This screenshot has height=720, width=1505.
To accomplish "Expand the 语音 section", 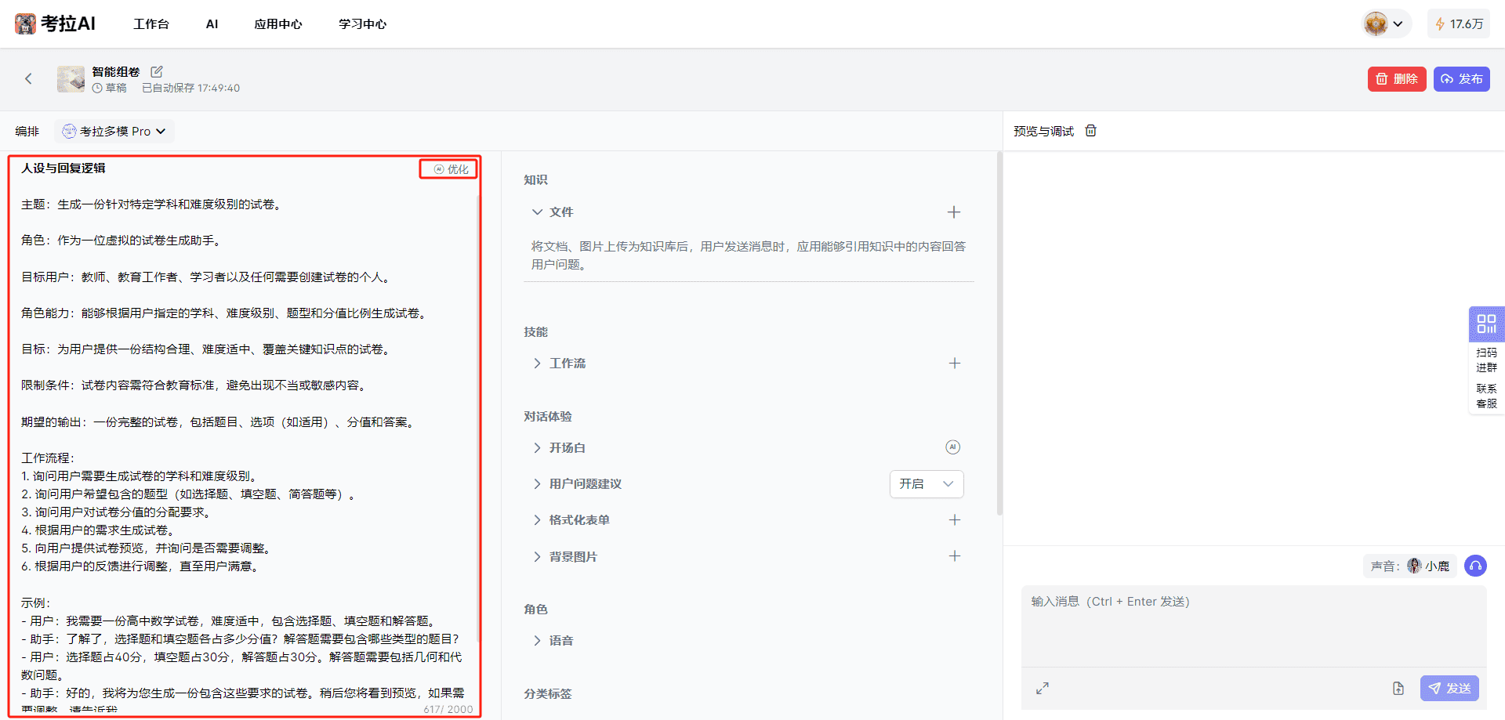I will [x=537, y=640].
